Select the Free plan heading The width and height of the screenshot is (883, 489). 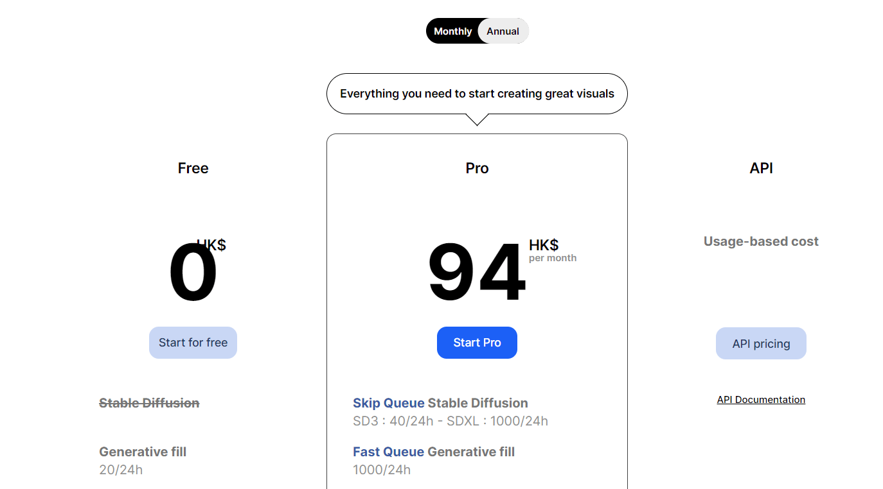pos(193,167)
